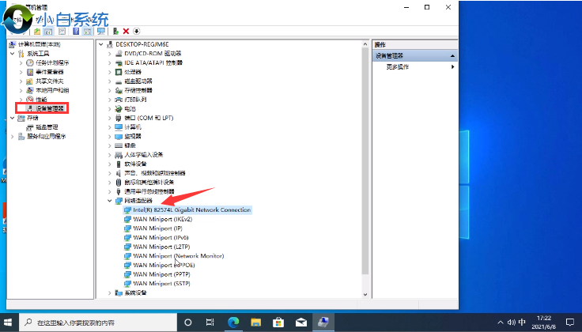The width and height of the screenshot is (582, 332).
Task: Expand the 端口 (COM 和 LPT) node
Action: 110,118
